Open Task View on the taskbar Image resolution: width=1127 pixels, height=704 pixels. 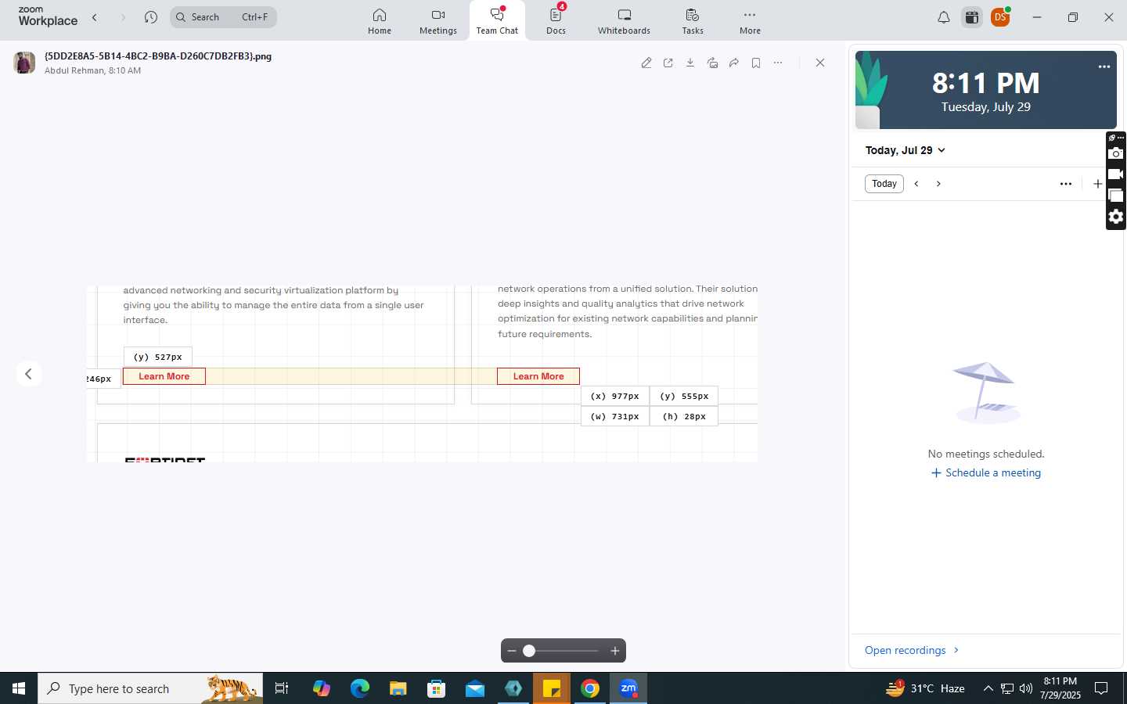[282, 688]
